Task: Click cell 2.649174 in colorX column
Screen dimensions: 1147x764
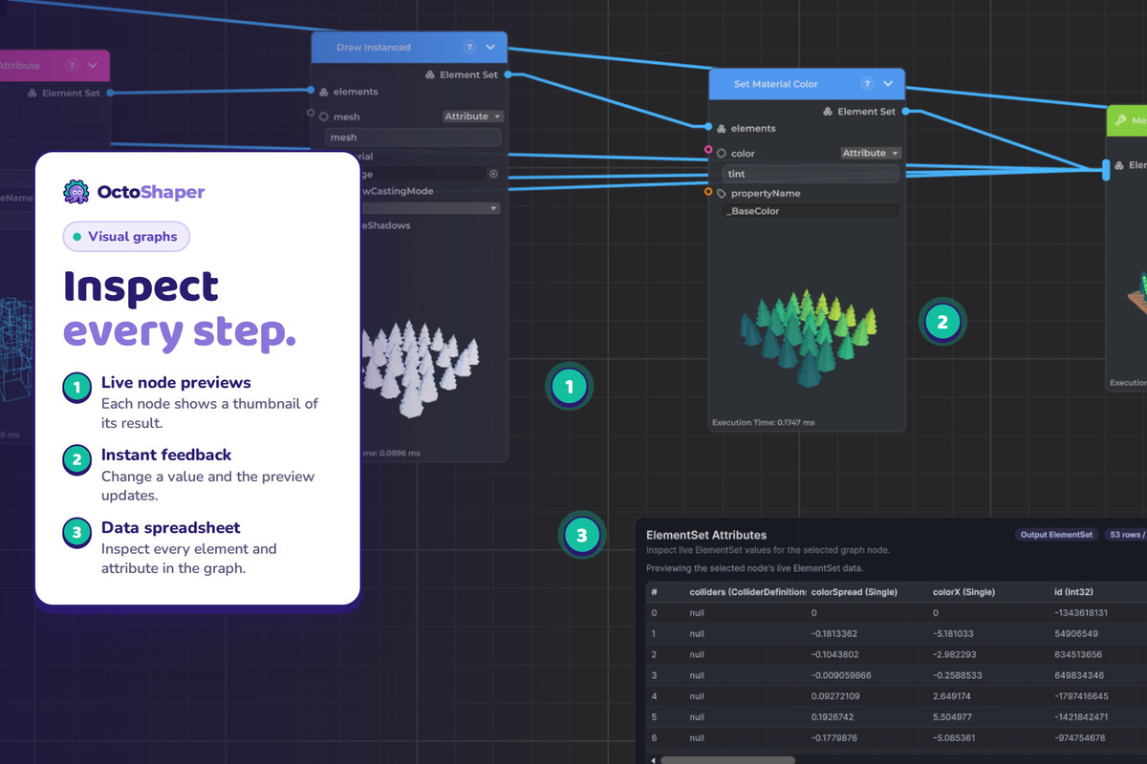Action: [951, 696]
